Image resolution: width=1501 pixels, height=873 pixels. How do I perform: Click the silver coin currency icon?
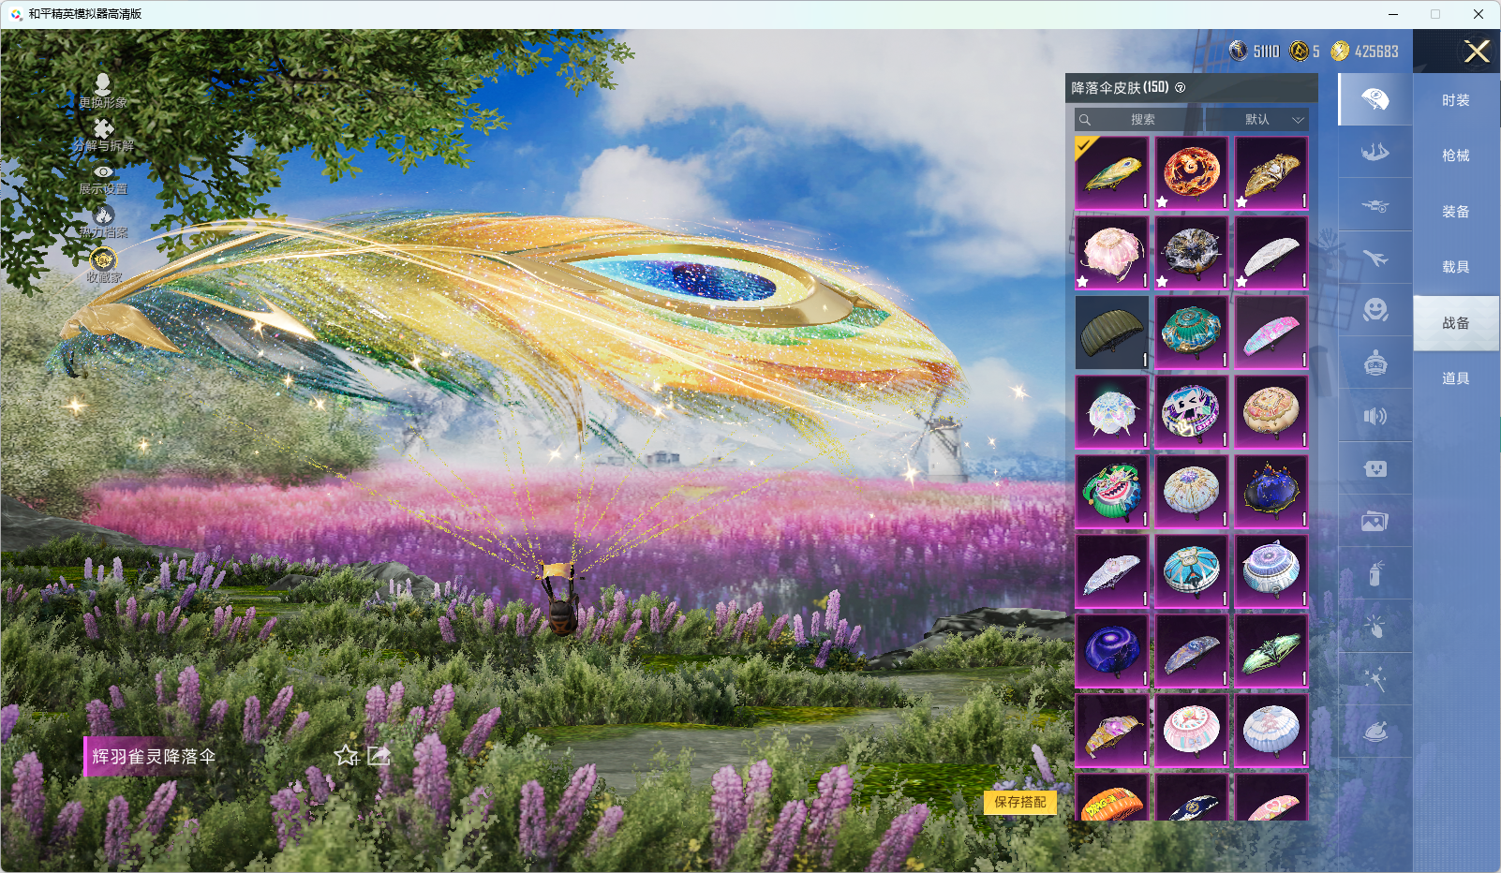[1239, 51]
